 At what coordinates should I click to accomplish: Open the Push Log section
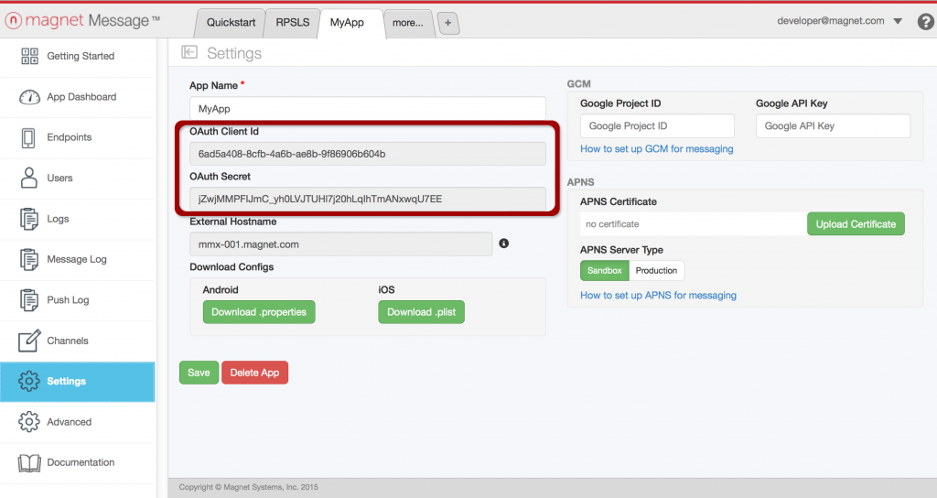tap(78, 300)
